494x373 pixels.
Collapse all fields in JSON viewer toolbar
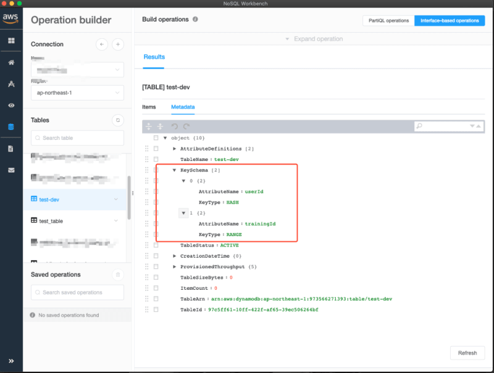click(160, 126)
